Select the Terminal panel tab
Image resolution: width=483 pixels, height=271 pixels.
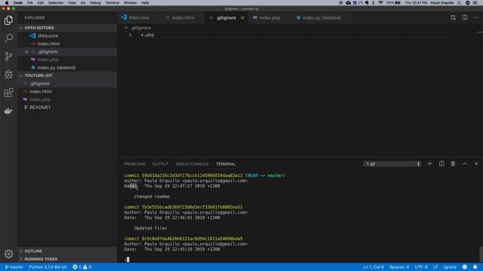226,164
